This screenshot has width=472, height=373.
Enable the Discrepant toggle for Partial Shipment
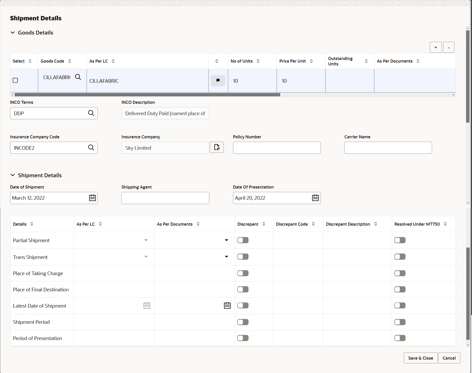[243, 240]
